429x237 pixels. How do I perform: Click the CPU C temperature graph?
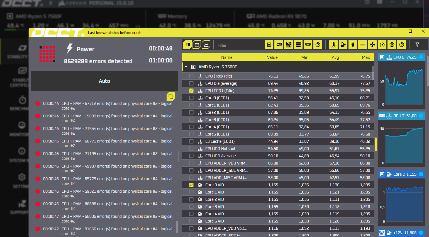click(x=402, y=85)
